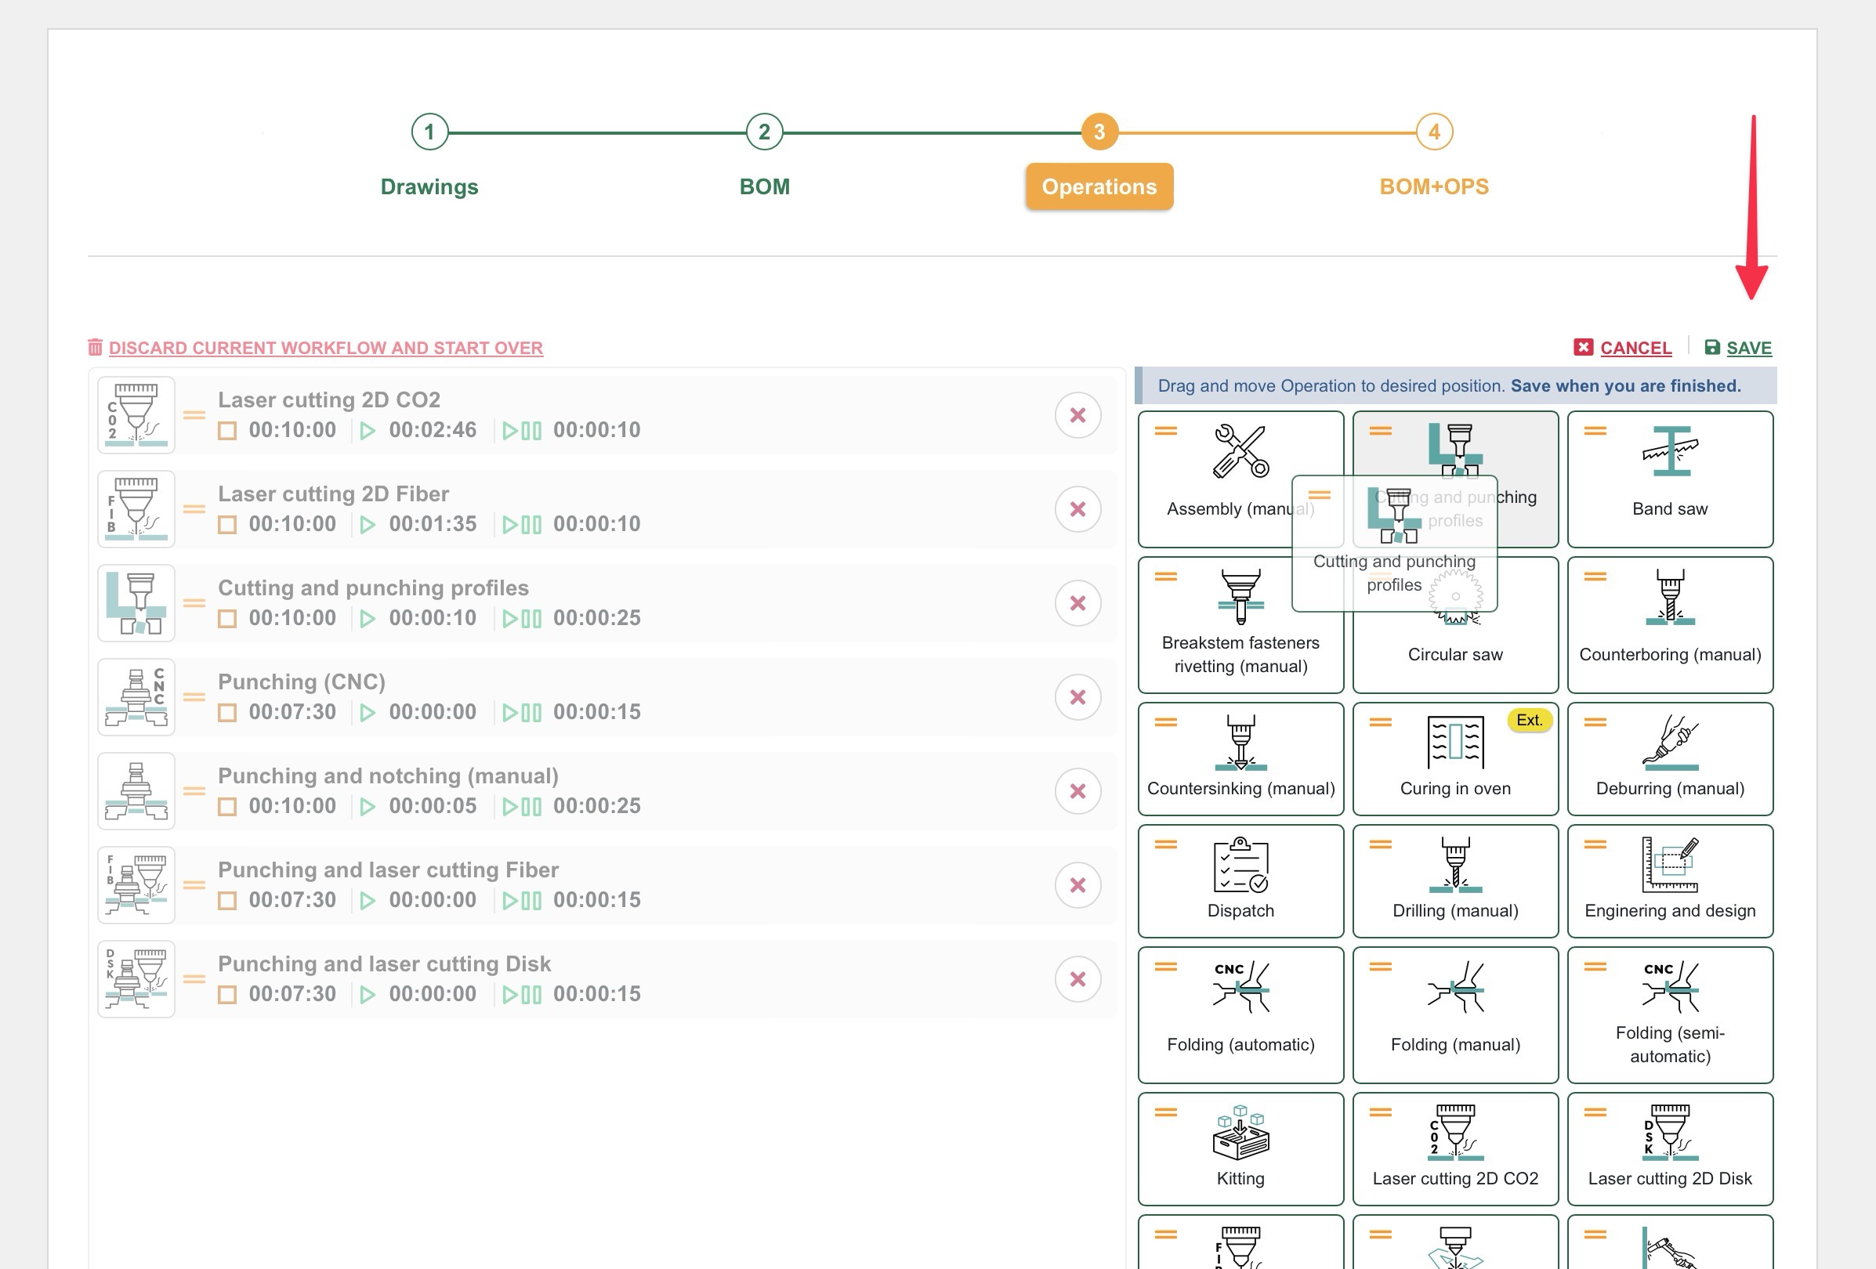Screen dimensions: 1876x1269
Task: Click the CANCEL link
Action: (x=1635, y=348)
